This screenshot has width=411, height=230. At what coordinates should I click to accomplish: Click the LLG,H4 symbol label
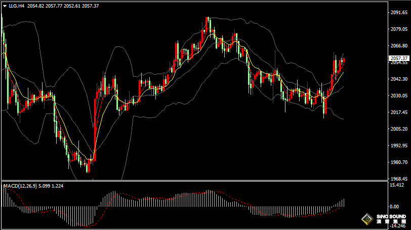click(x=17, y=6)
